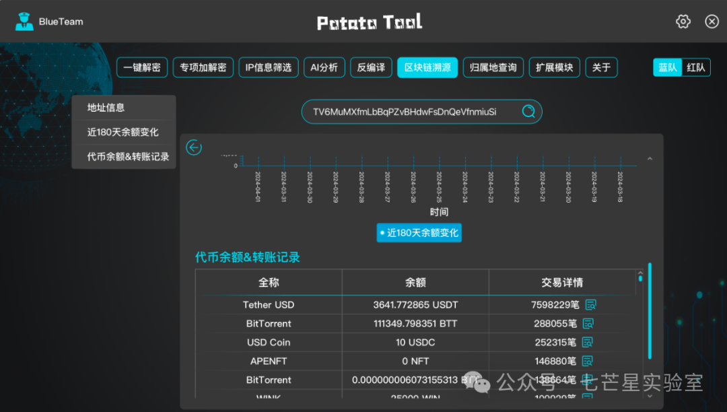Click the APENFT name cell
The width and height of the screenshot is (727, 412).
(x=269, y=361)
